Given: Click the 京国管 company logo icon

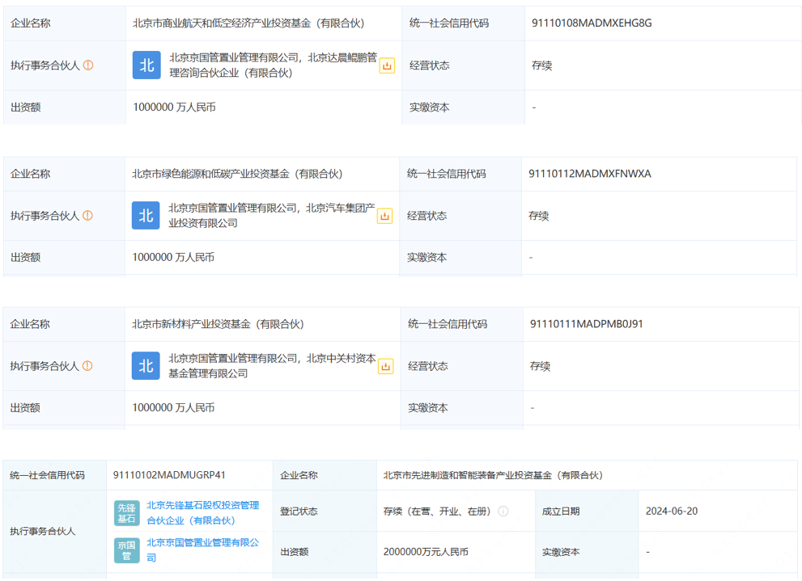Looking at the screenshot, I should point(126,549).
